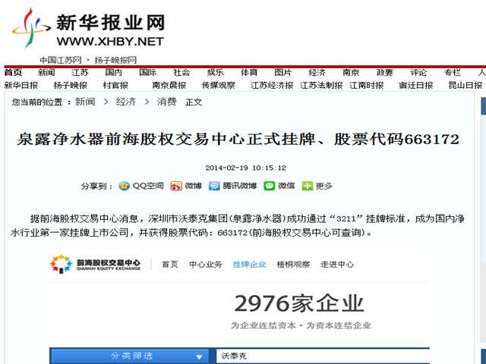Screen dimensions: 486x364
Task: Open the 政要 navigation item
Action: [x=385, y=73]
